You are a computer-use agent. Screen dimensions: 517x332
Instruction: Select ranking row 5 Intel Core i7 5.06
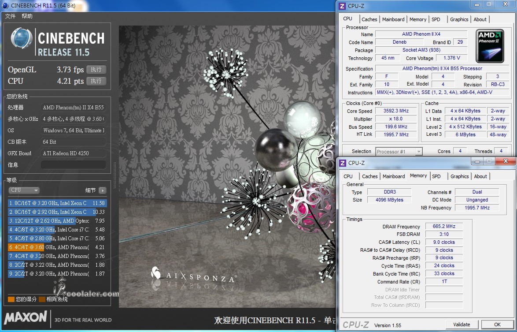57,238
